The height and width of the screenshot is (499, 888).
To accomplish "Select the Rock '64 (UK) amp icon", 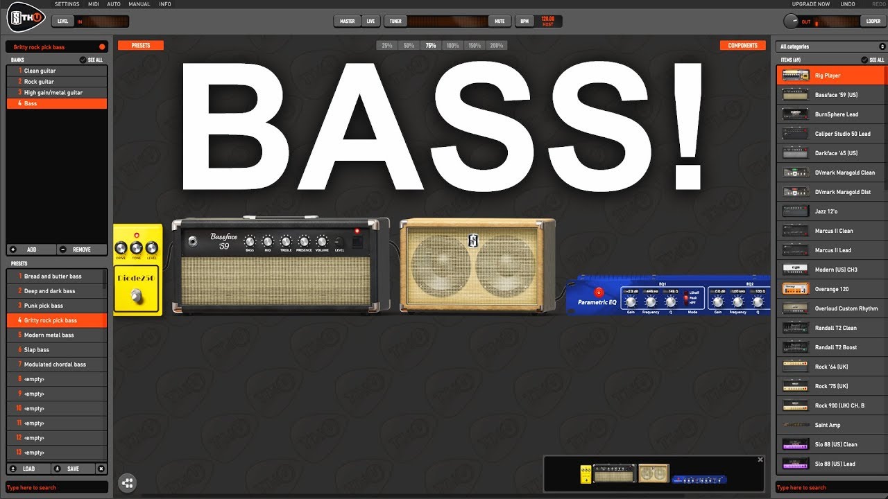I will tap(794, 367).
